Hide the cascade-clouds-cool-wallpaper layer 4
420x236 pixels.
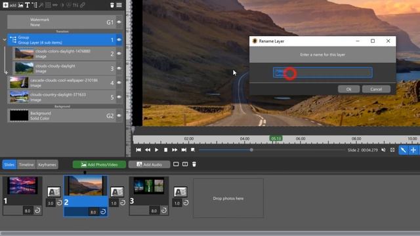[x=119, y=83]
